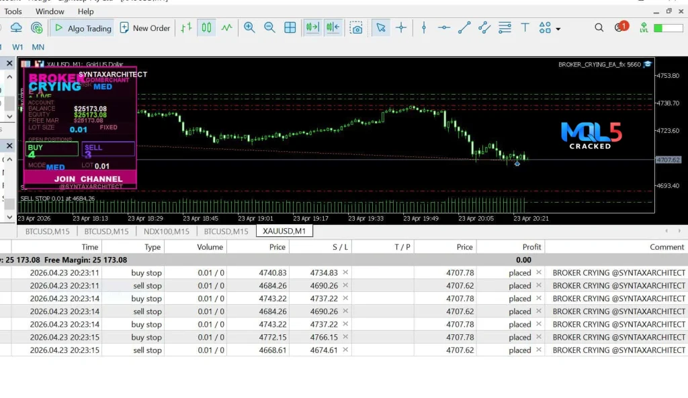688x398 pixels.
Task: Sort orders by the Type column
Action: pyautogui.click(x=133, y=247)
